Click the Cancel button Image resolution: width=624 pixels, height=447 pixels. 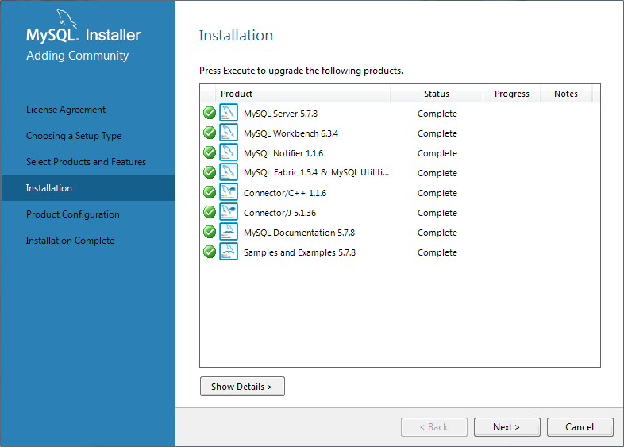(x=580, y=427)
